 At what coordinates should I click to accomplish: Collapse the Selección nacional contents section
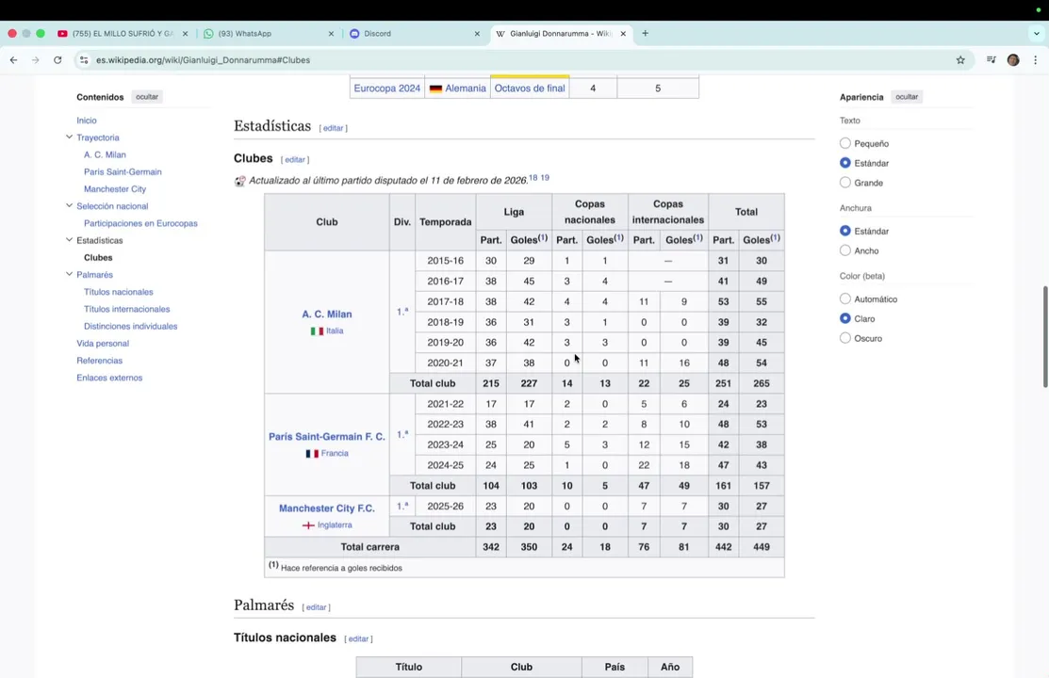point(69,206)
